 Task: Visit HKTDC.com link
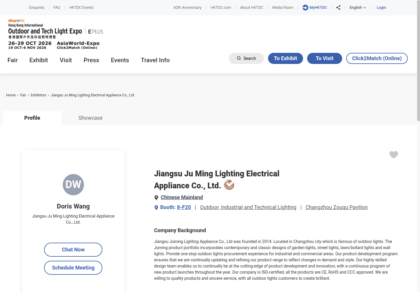pos(221,8)
